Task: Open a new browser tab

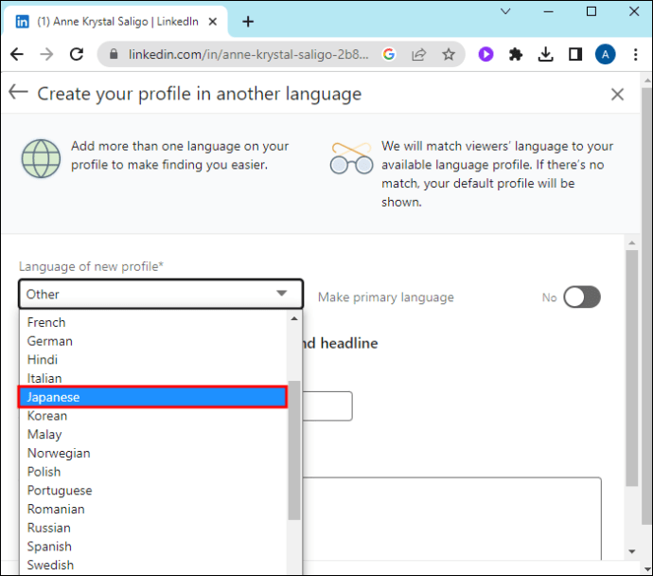Action: [248, 21]
